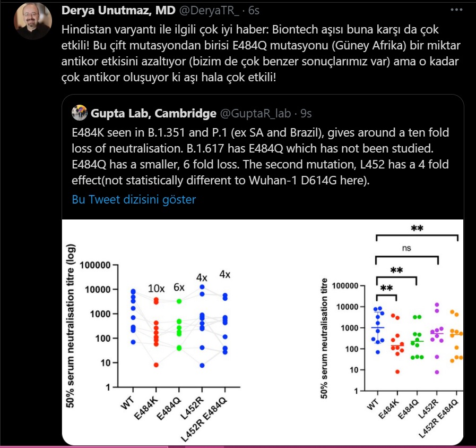Click the Gupta Lab round avatar icon
Image resolution: width=476 pixels, height=448 pixels.
pos(80,113)
